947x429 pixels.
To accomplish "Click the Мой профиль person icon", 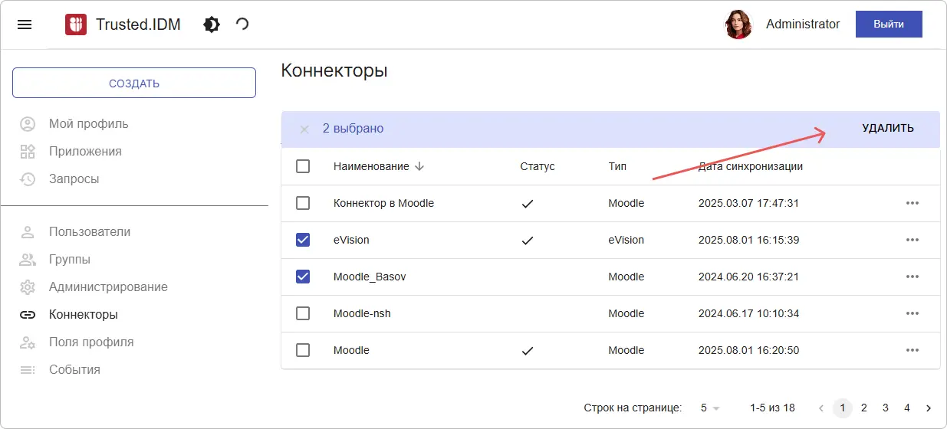I will [x=28, y=124].
